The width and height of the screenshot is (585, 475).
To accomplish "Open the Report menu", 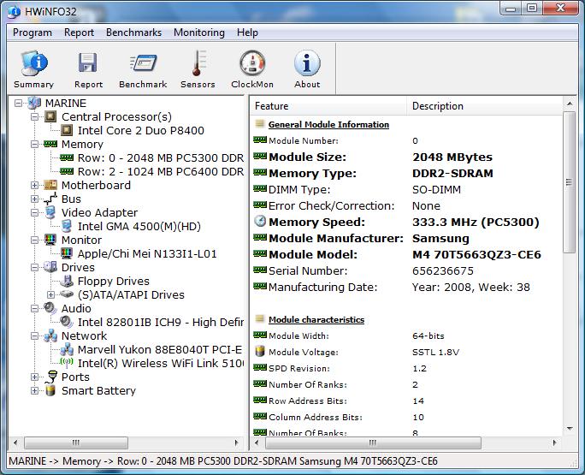I will 79,33.
